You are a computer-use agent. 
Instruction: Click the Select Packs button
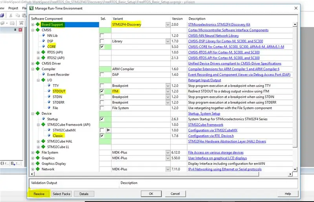click(x=62, y=194)
